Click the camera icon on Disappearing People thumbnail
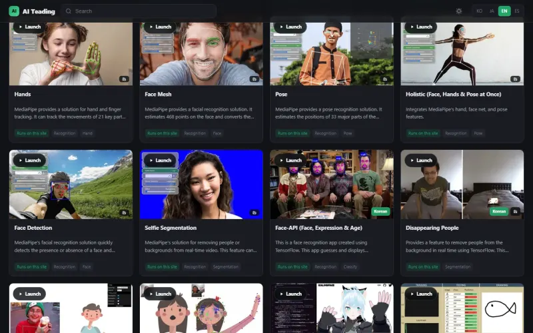Image resolution: width=533 pixels, height=333 pixels. 515,211
